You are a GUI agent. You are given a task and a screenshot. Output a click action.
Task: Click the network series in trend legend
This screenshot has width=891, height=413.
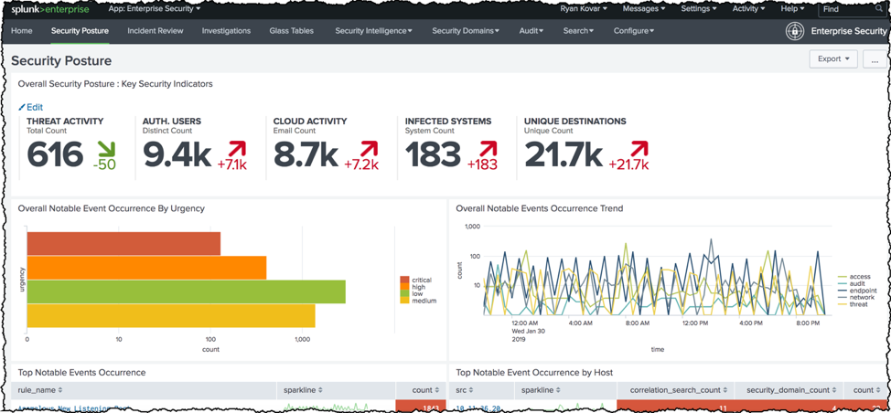tap(856, 297)
